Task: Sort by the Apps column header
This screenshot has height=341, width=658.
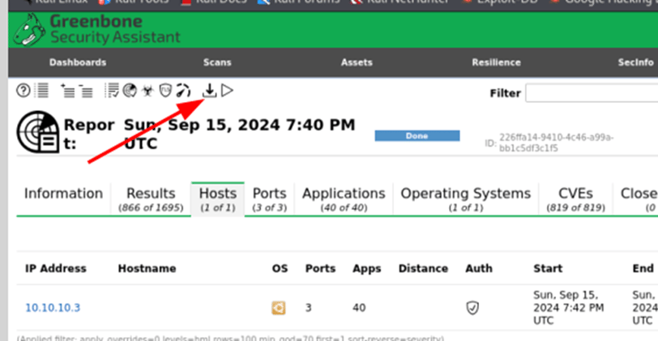Action: tap(367, 268)
